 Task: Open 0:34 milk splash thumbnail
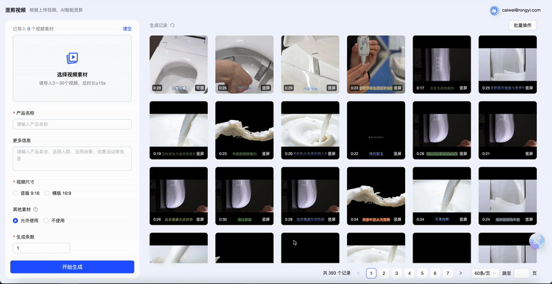[x=376, y=196]
